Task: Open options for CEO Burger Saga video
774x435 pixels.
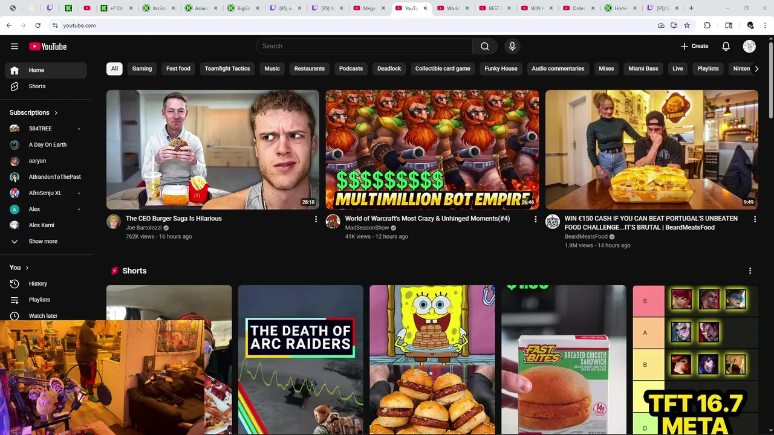Action: pyautogui.click(x=316, y=219)
